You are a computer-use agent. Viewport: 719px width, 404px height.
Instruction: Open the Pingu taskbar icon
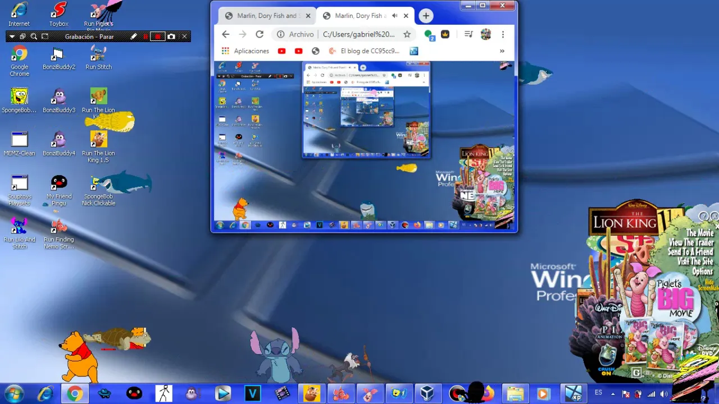click(x=134, y=393)
